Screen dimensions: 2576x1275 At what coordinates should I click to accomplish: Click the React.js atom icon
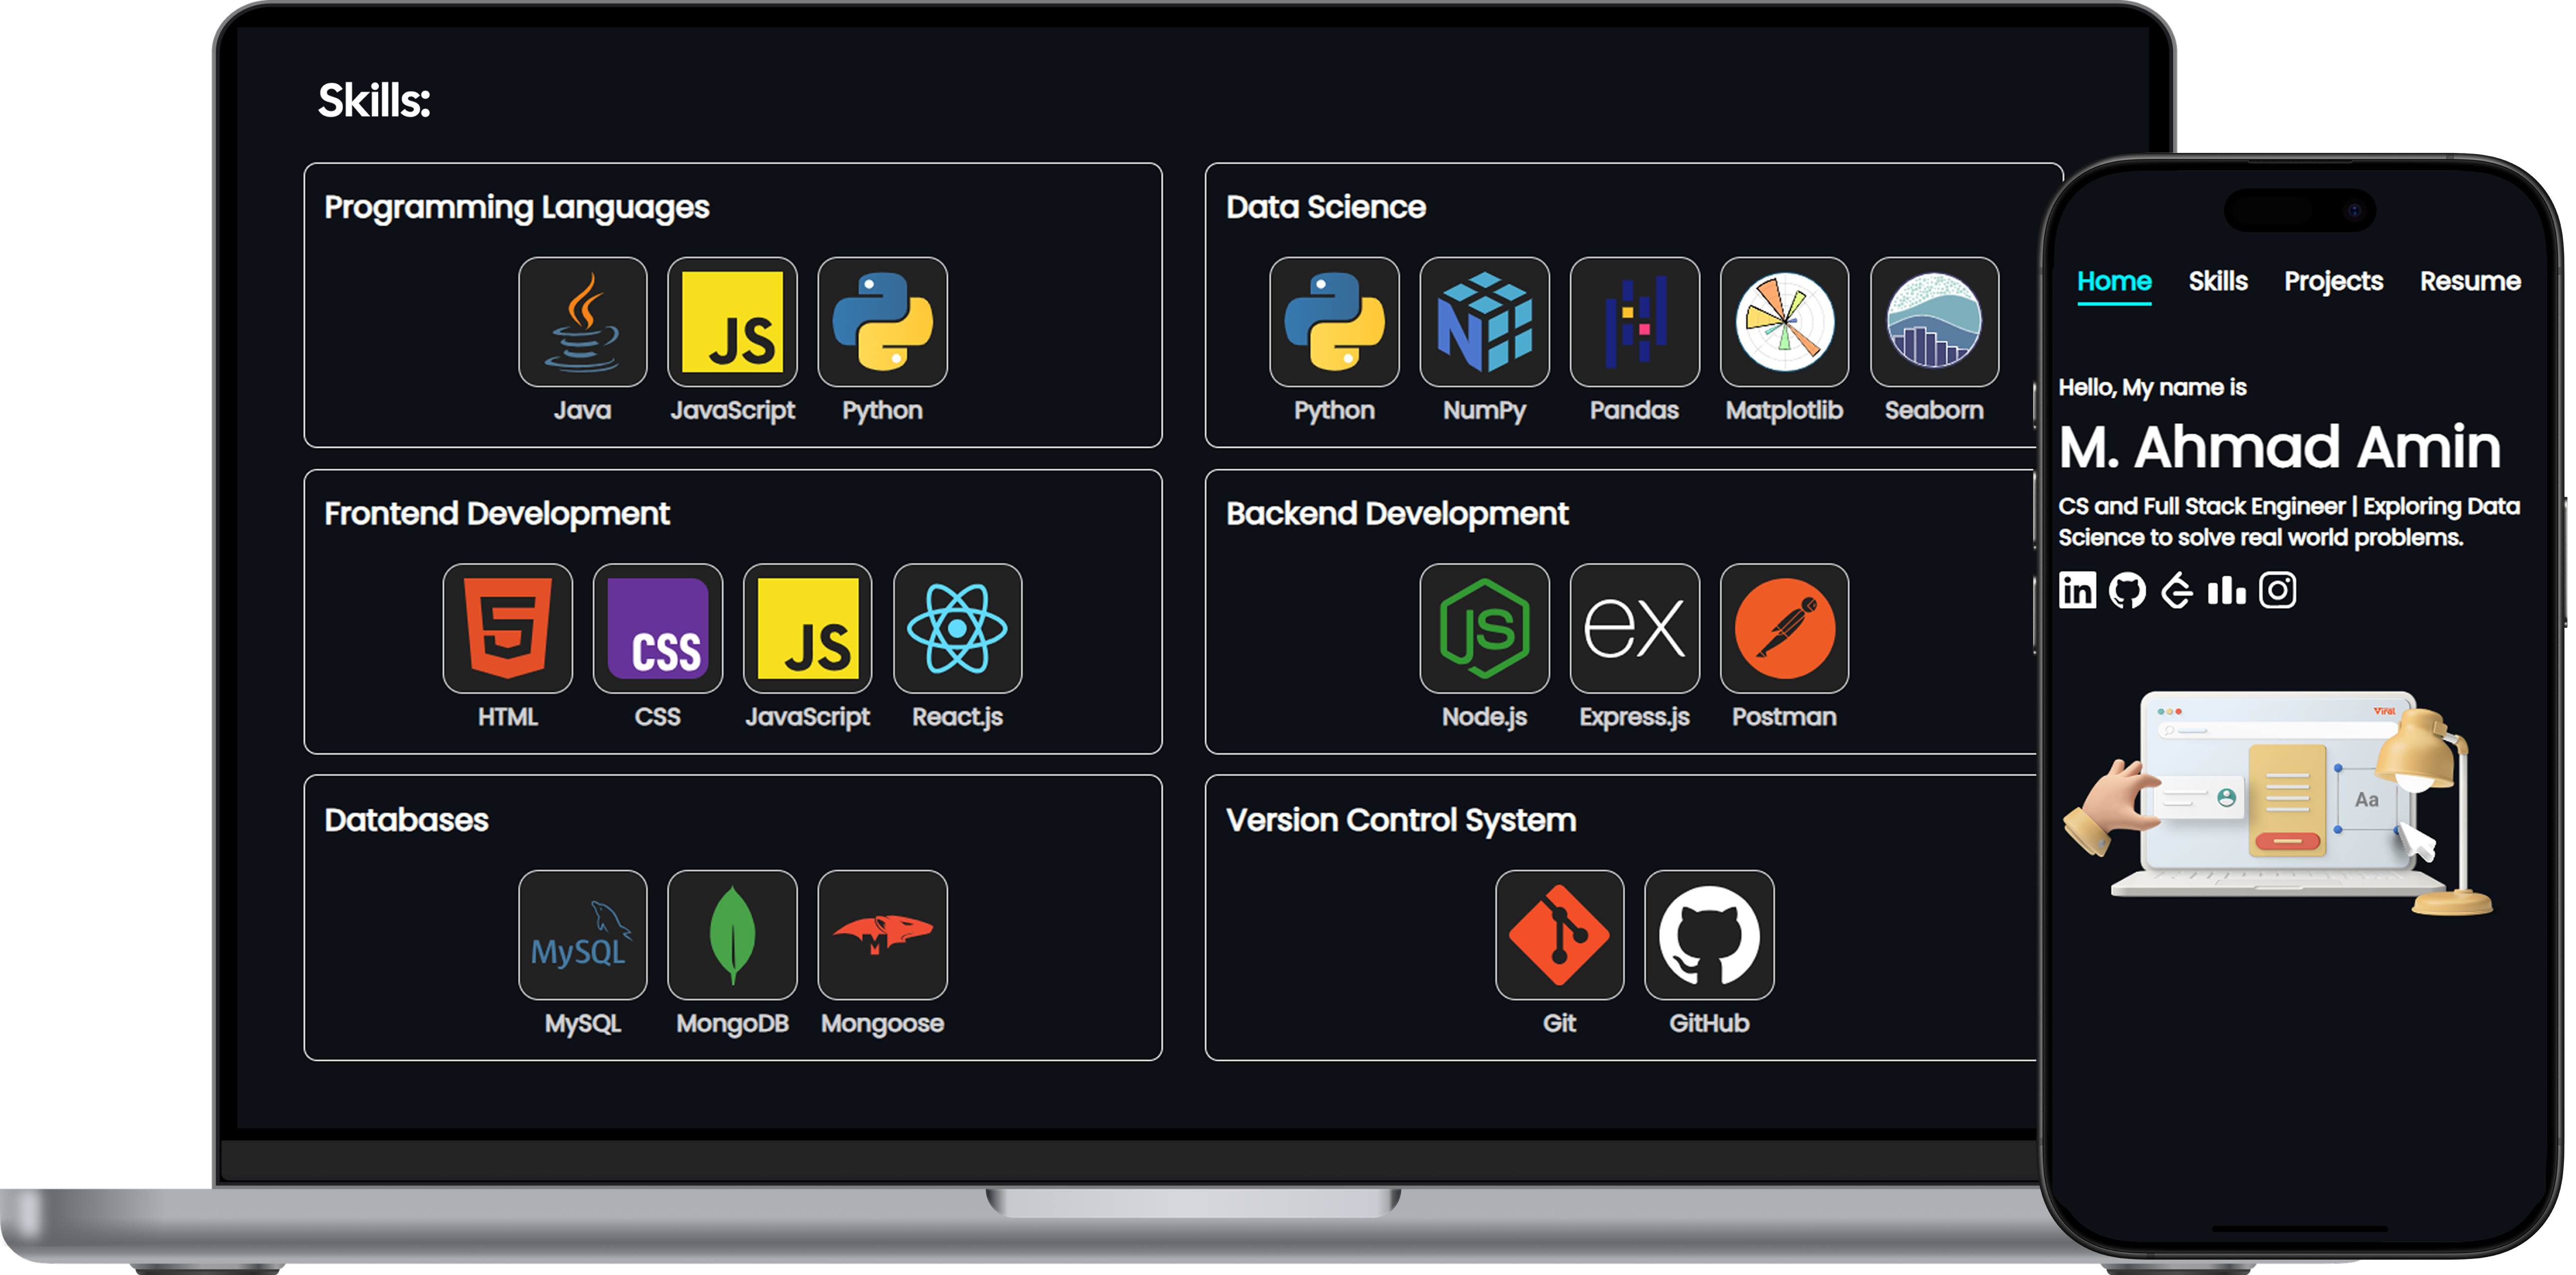(x=958, y=628)
